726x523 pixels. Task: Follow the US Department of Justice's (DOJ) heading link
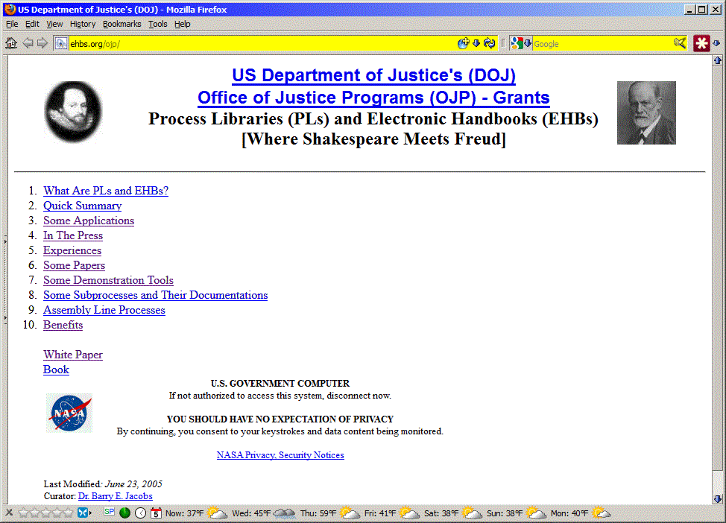(373, 75)
